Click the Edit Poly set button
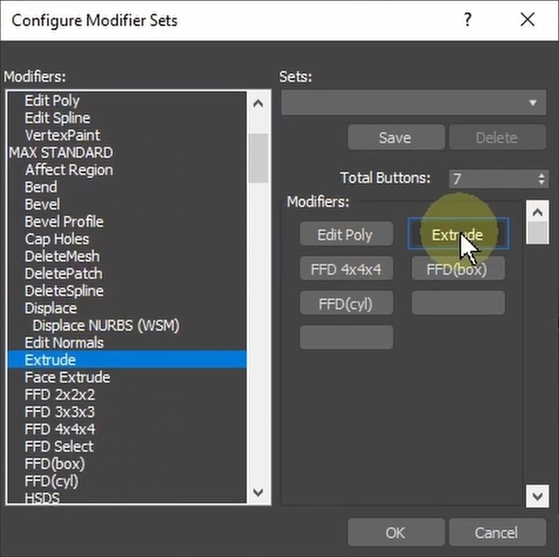Image resolution: width=559 pixels, height=557 pixels. tap(346, 234)
